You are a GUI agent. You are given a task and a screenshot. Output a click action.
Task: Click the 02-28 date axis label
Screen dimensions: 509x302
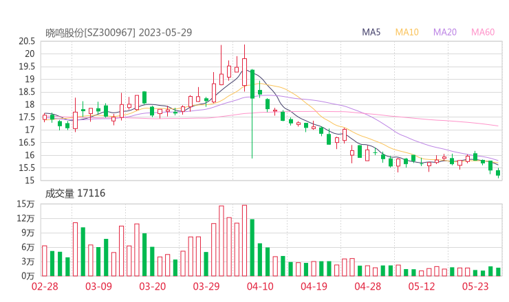click(45, 286)
